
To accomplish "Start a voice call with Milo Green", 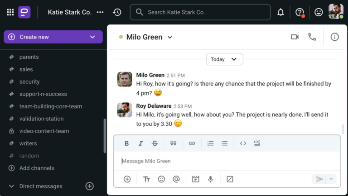I will pyautogui.click(x=312, y=37).
